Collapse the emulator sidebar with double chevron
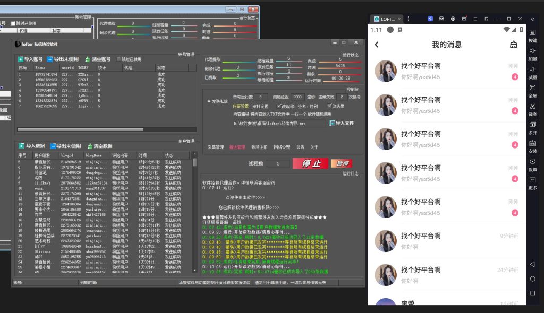 [x=532, y=19]
